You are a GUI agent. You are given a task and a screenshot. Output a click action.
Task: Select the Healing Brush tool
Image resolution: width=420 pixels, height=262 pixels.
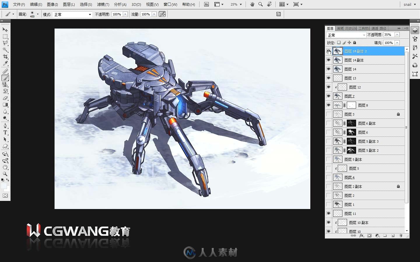tap(5, 71)
